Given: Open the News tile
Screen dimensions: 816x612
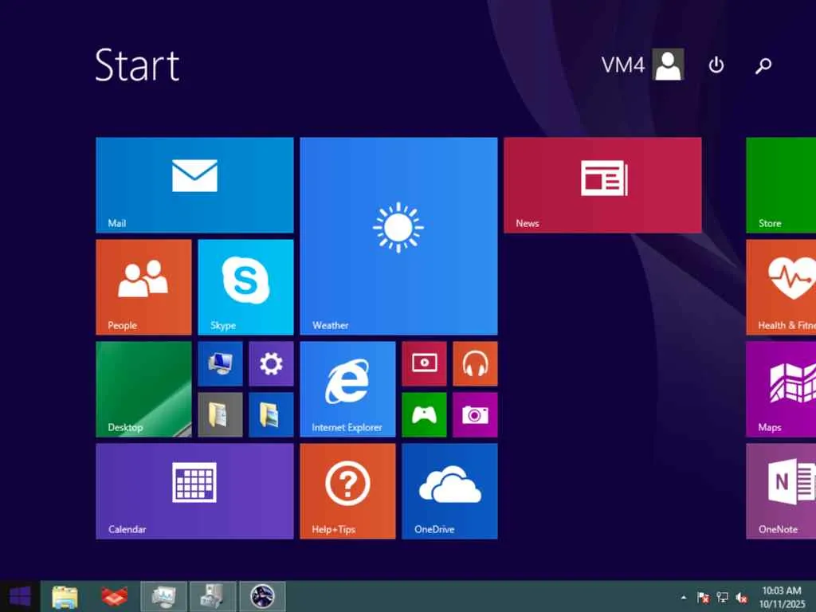Looking at the screenshot, I should 602,185.
